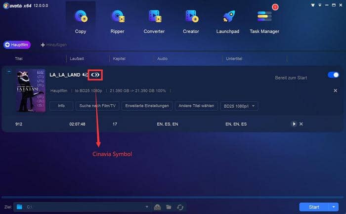Click the Kapitel column header
This screenshot has width=346, height=214.
[119, 59]
